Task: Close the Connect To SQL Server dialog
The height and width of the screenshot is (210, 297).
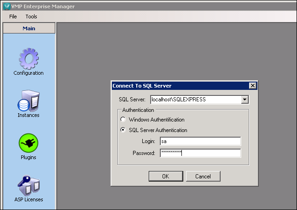Action: [x=253, y=86]
